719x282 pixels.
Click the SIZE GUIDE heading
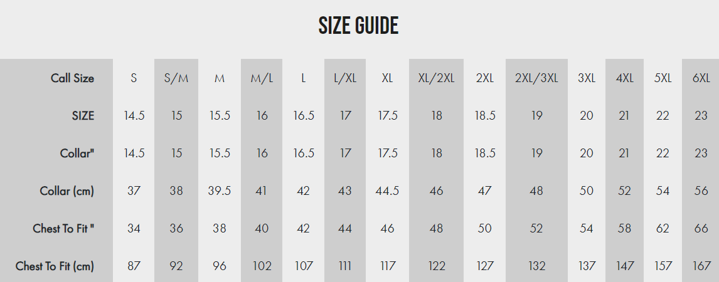(x=359, y=26)
